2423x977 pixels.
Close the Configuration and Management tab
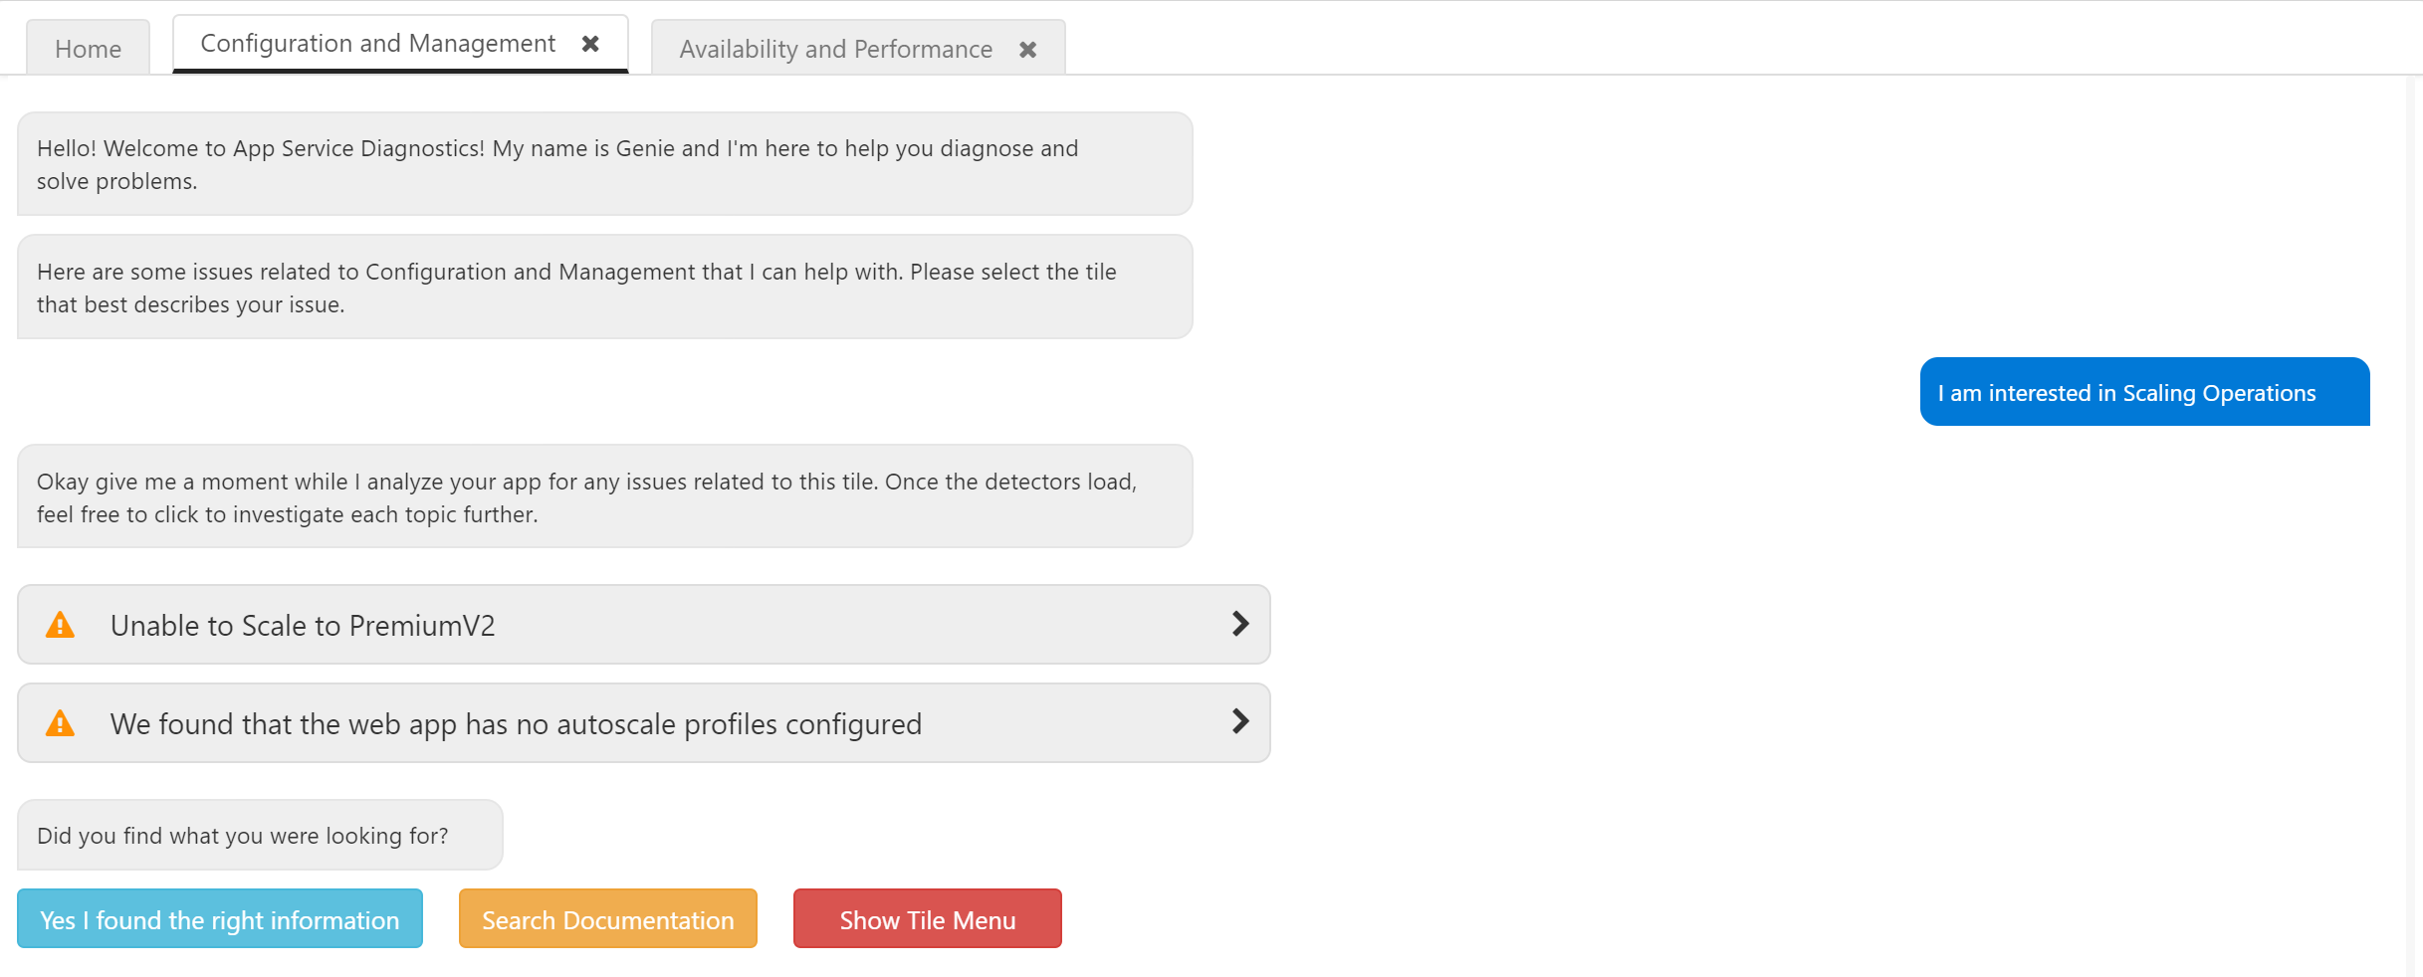point(590,44)
